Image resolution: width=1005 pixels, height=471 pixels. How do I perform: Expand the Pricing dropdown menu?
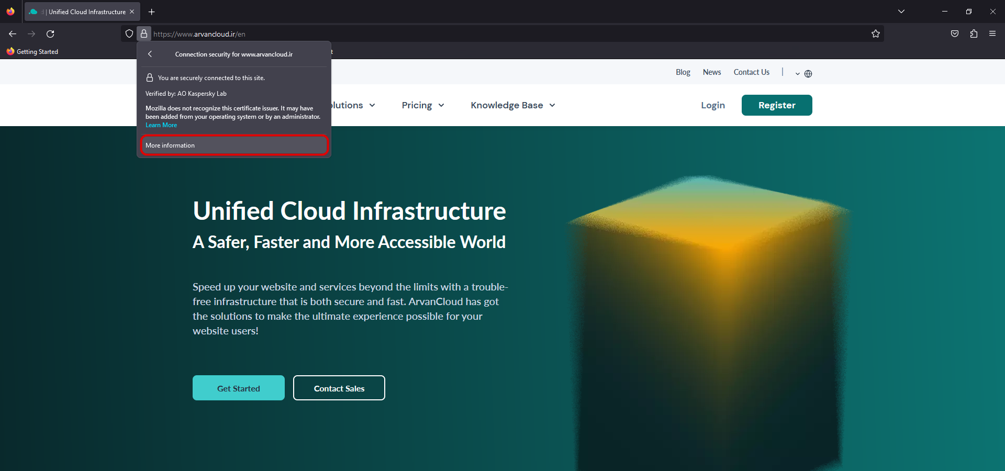click(x=423, y=106)
